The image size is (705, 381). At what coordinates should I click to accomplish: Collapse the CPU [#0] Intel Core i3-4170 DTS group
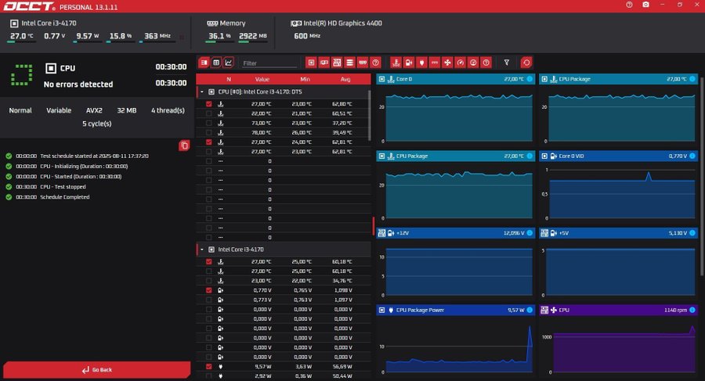pos(201,92)
